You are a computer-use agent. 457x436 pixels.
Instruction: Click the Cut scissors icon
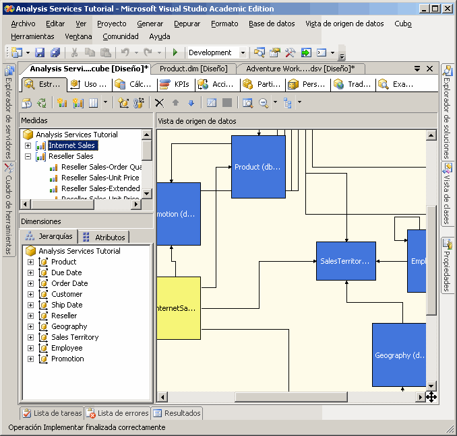pyautogui.click(x=74, y=52)
